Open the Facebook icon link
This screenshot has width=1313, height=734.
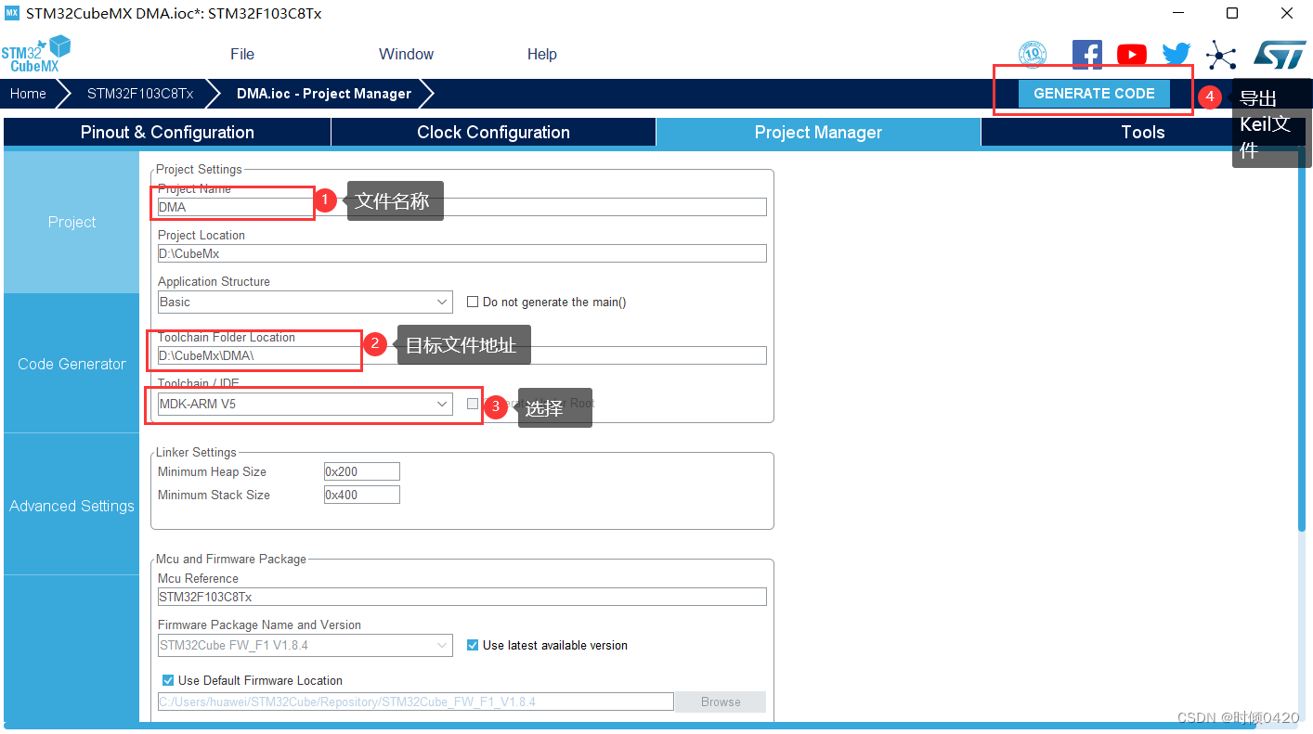pyautogui.click(x=1086, y=55)
